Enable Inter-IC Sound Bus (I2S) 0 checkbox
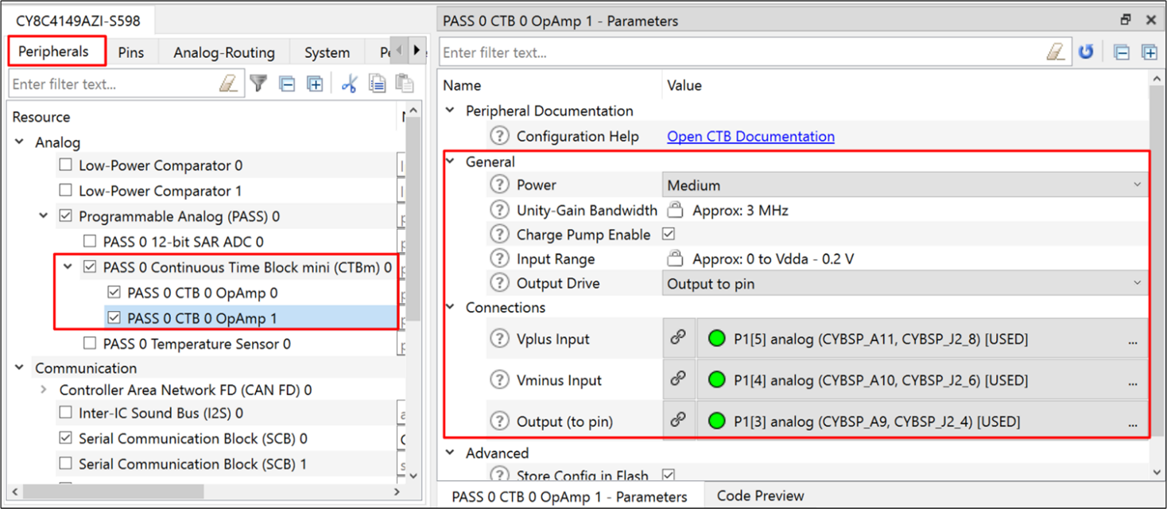This screenshot has width=1167, height=509. pos(66,413)
